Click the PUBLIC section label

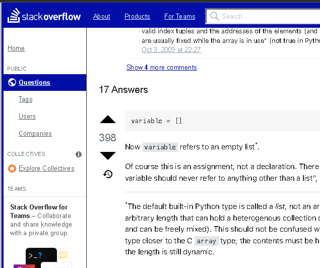[x=17, y=69]
